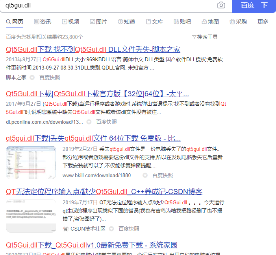Expand the 更多 menu
The height and width of the screenshot is (255, 276).
click(263, 22)
